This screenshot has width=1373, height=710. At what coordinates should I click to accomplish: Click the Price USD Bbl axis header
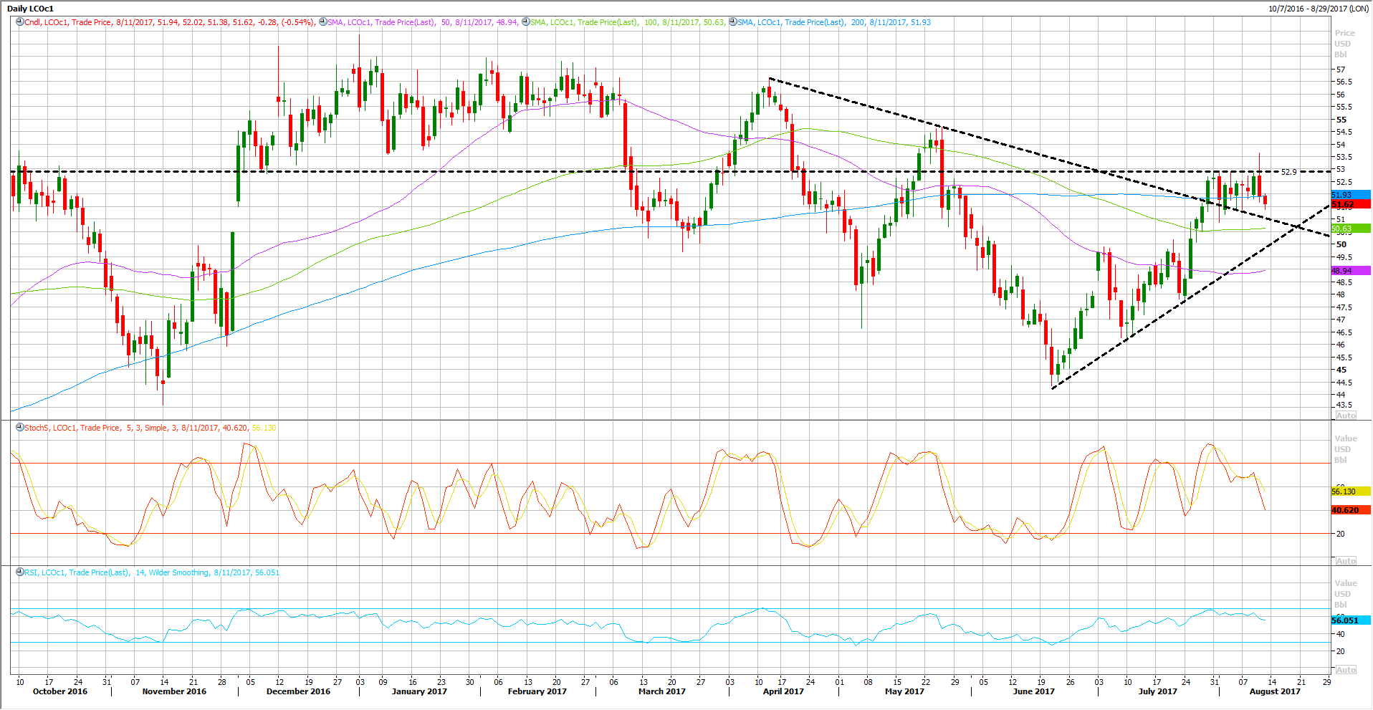click(x=1344, y=44)
